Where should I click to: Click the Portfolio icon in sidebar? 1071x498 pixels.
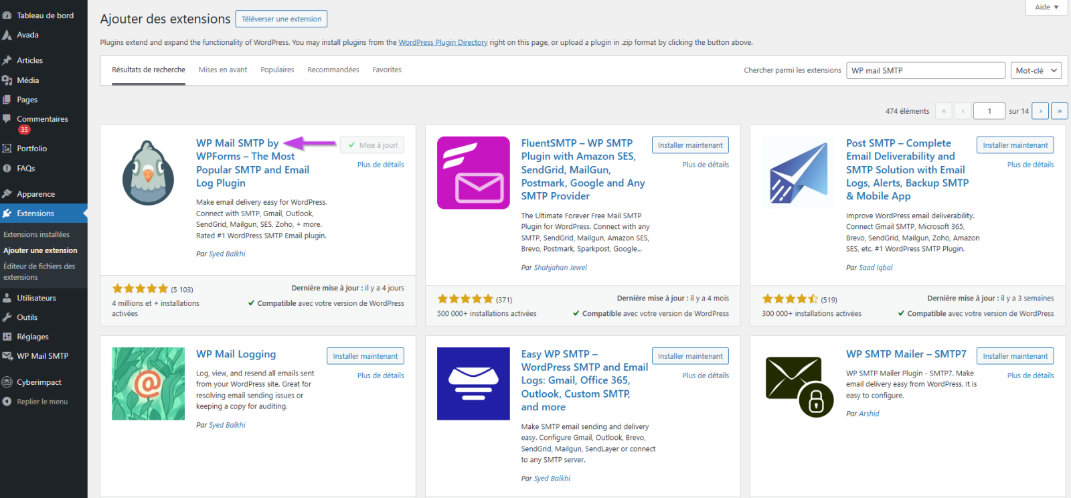click(7, 149)
